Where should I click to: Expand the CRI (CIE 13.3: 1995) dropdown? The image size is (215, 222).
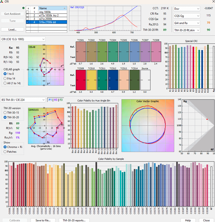[x=23, y=39]
